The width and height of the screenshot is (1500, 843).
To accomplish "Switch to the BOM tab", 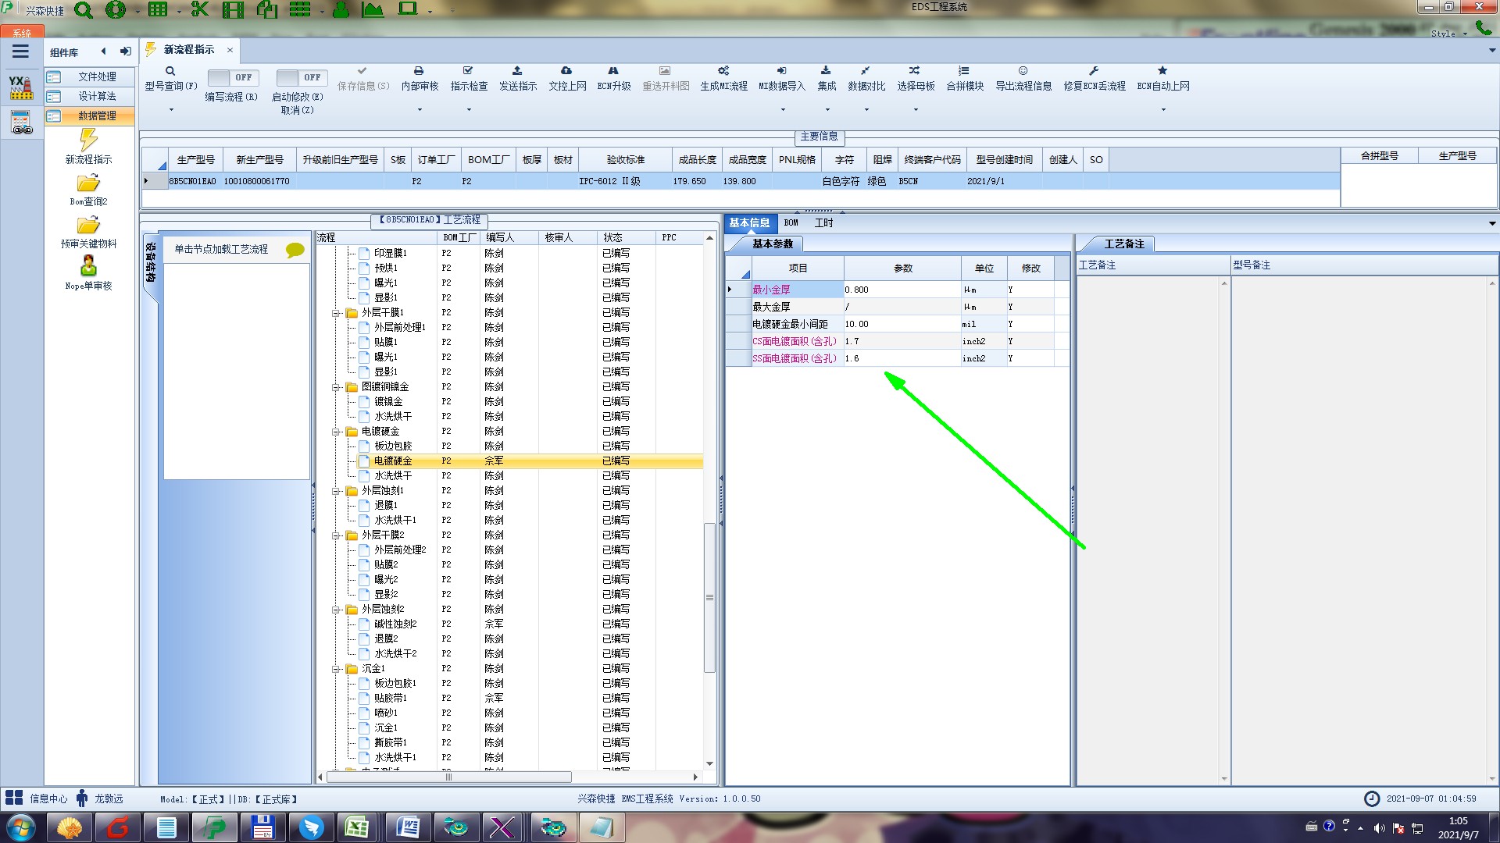I will pos(791,223).
